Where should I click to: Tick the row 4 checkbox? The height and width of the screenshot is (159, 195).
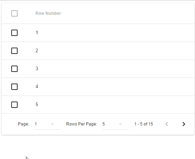pyautogui.click(x=14, y=87)
